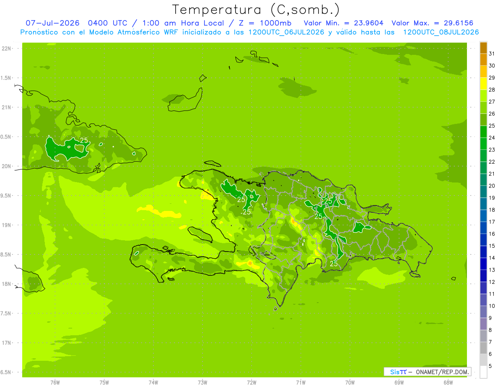Click legend color band between 24 and 25
The image size is (503, 388).
point(483,132)
